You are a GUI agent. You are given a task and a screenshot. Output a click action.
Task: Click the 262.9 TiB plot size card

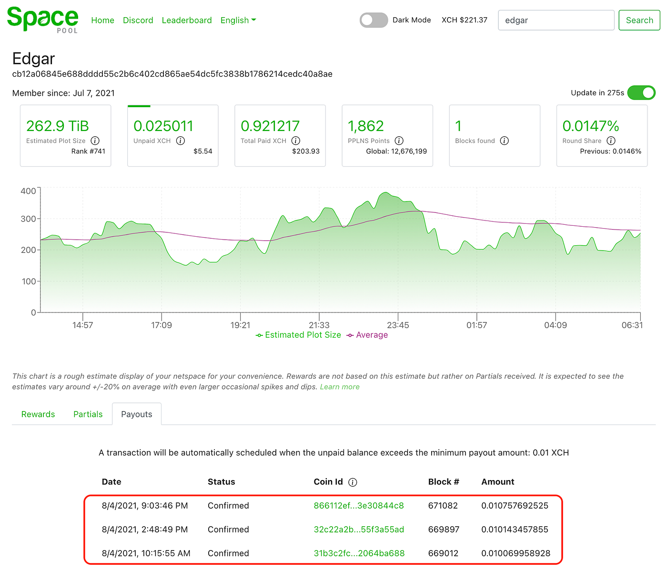pos(66,136)
